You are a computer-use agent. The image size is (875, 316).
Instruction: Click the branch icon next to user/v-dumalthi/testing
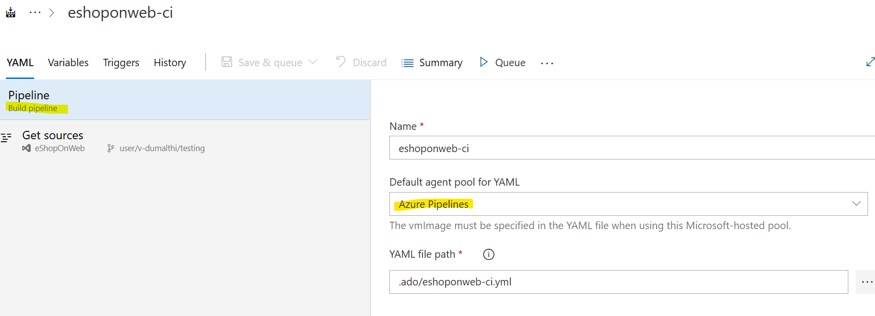(111, 148)
